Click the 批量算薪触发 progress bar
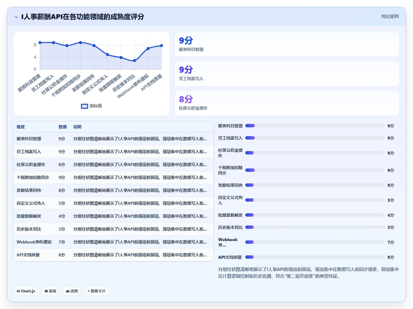Viewport: 413px width, 309px height. point(315,215)
